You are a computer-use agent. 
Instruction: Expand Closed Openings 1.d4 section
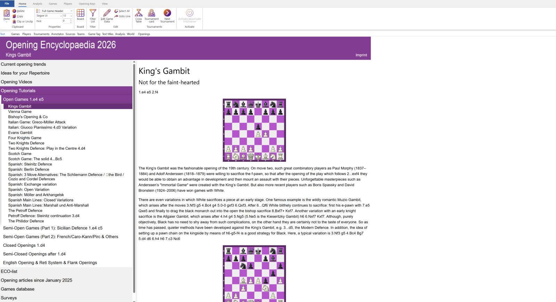coord(24,245)
